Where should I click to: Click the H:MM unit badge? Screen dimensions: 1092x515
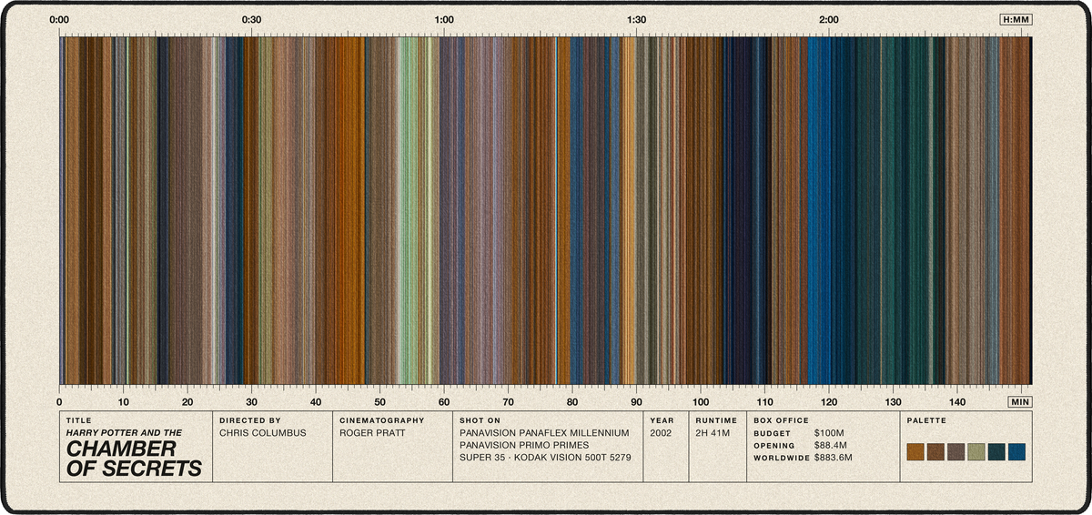tap(1015, 19)
